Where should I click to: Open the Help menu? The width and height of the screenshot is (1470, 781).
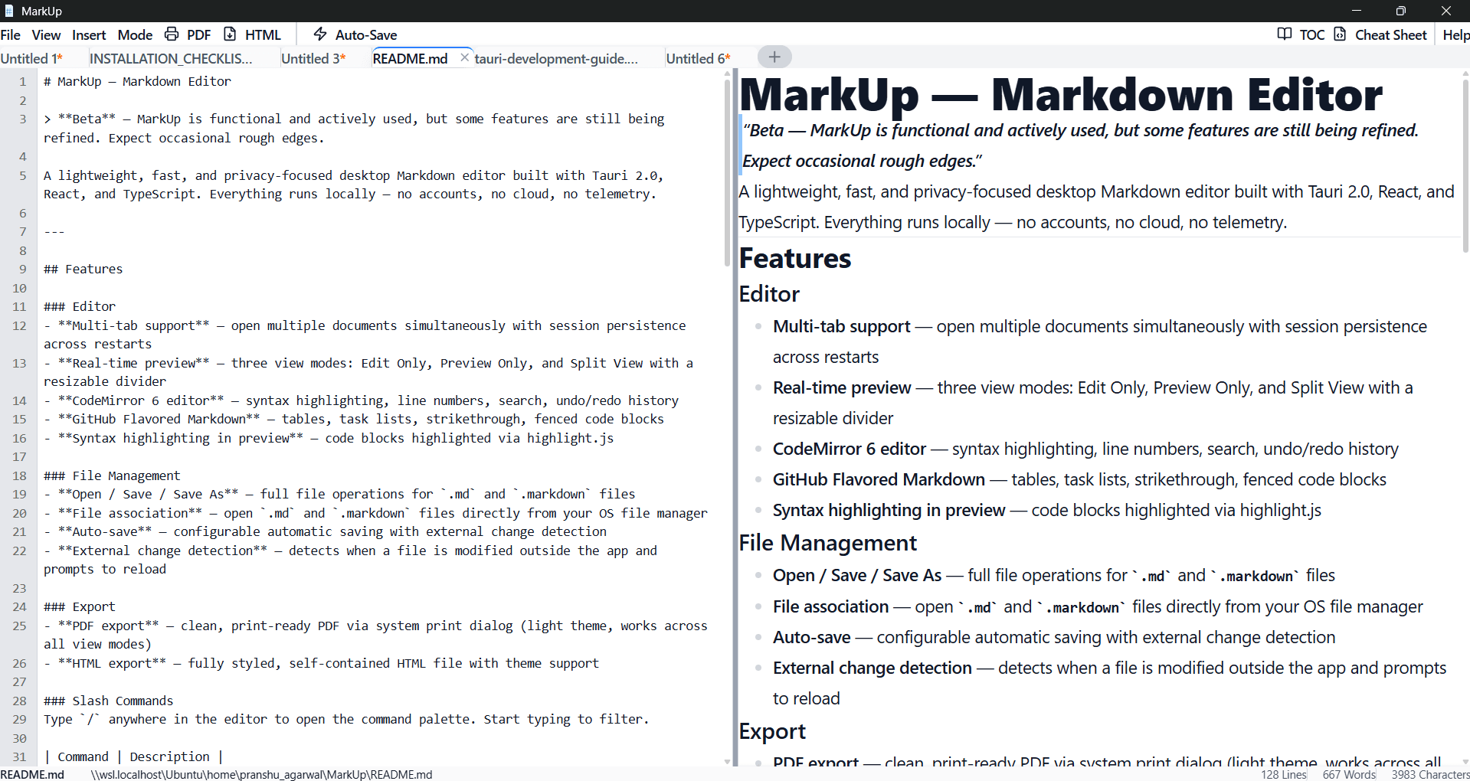(1455, 34)
